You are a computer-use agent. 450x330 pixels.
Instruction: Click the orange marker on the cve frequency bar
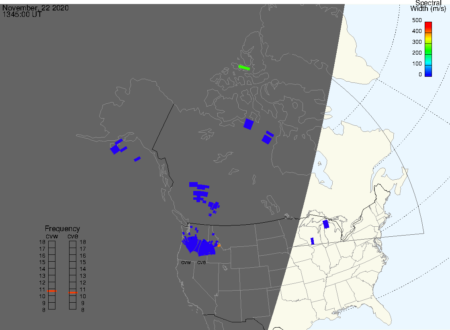[73, 293]
